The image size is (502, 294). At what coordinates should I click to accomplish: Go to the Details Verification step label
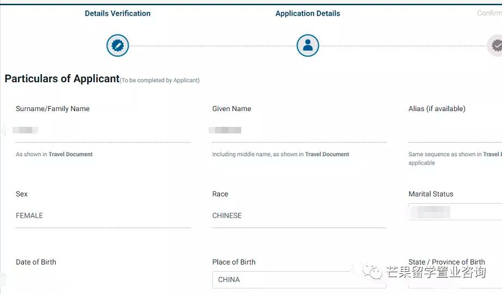(x=118, y=13)
